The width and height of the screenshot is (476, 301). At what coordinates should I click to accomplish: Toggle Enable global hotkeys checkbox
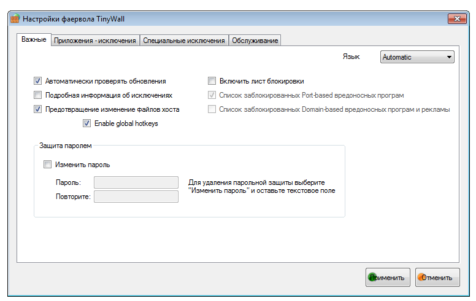87,123
